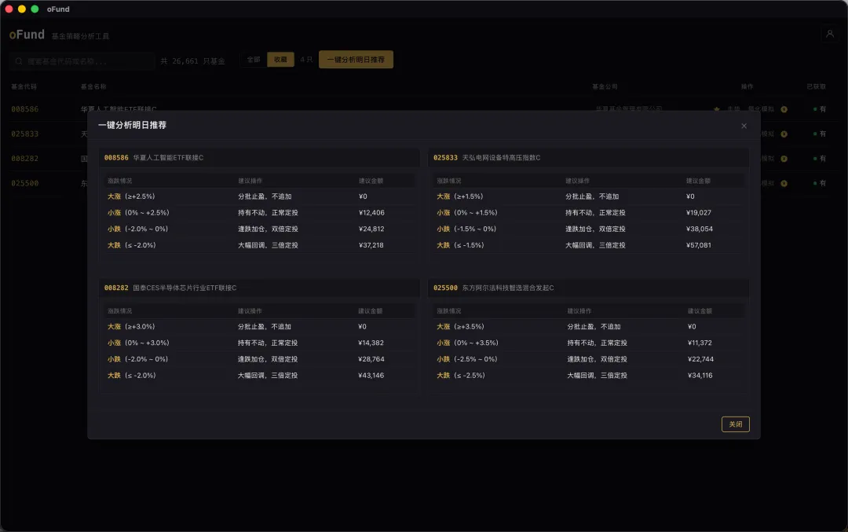The image size is (848, 532).
Task: Click the yen coin icon in row 008586
Action: pyautogui.click(x=784, y=109)
